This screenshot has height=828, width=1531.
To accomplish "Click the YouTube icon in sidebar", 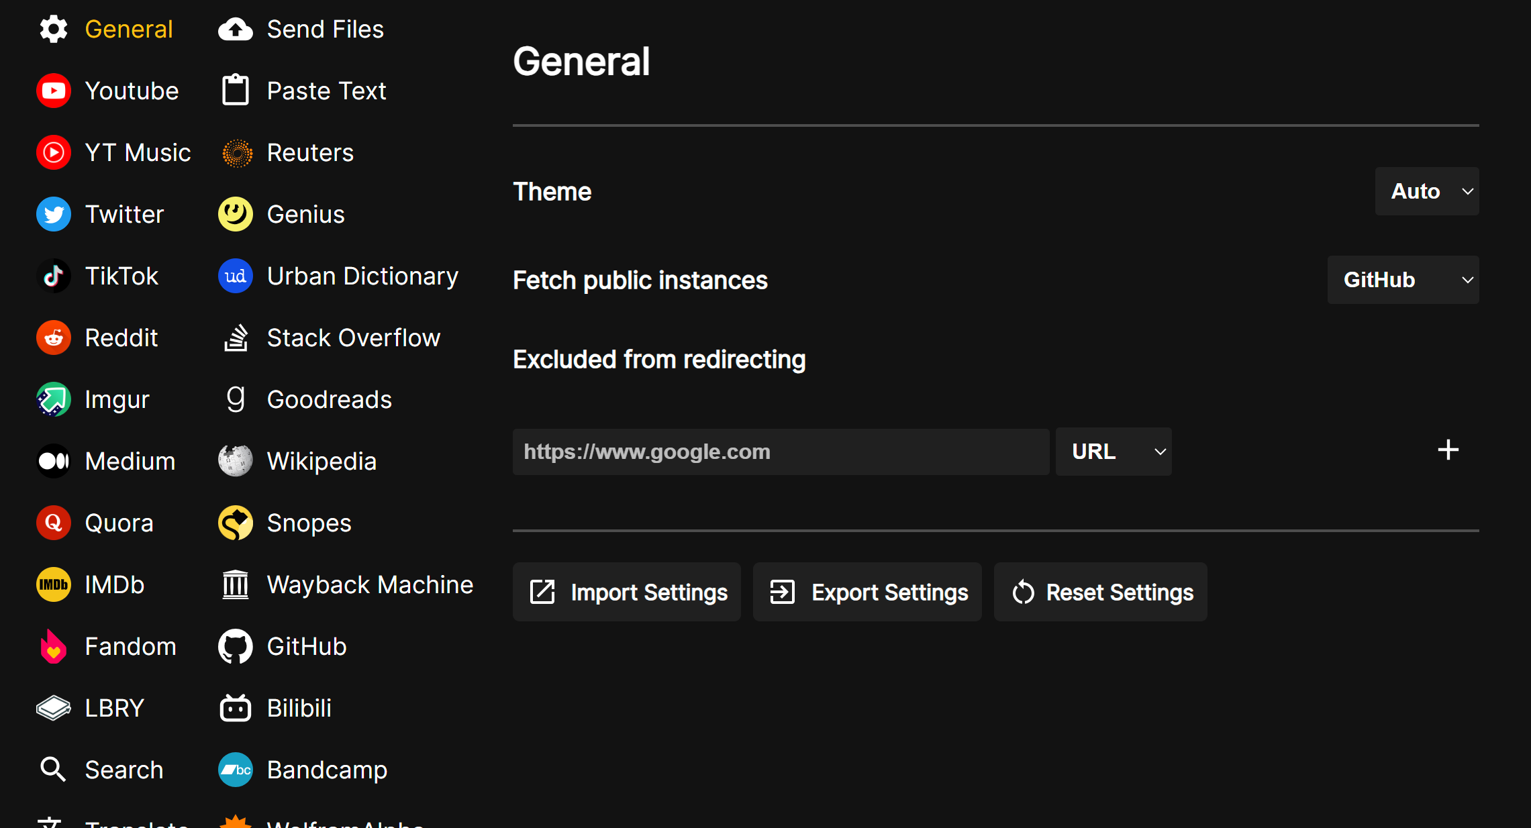I will pyautogui.click(x=54, y=91).
